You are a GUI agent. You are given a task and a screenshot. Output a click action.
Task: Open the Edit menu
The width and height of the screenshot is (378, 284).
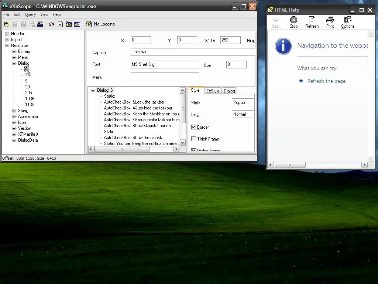pos(17,14)
